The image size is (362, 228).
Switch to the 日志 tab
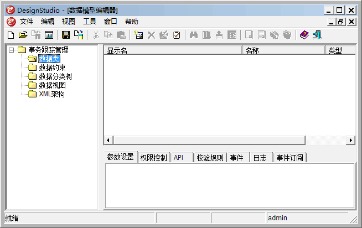262,158
